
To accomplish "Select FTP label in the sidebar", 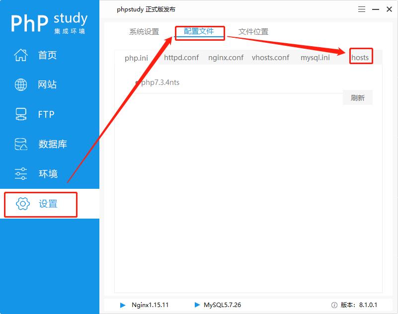I will [x=46, y=114].
